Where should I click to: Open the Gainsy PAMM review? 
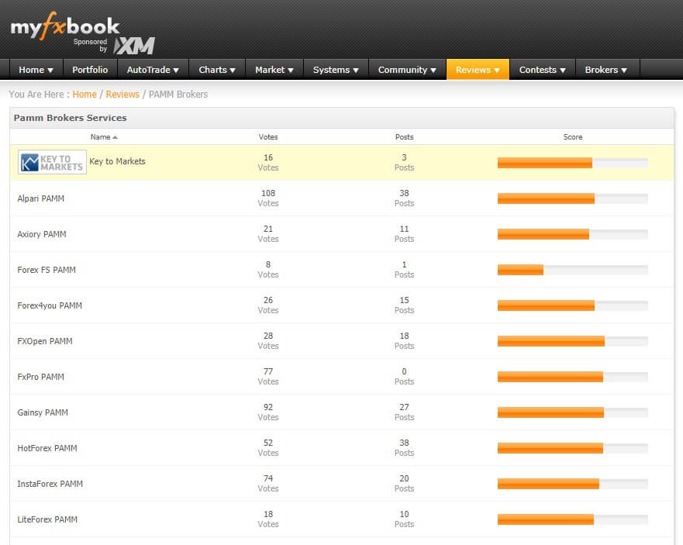click(x=43, y=413)
